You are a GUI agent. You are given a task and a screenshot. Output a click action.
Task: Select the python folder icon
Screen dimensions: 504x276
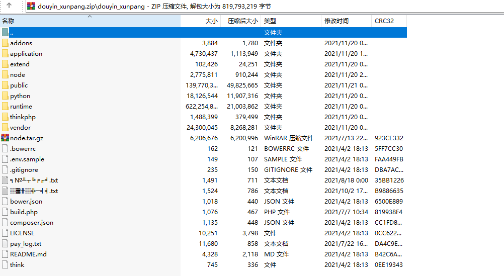pyautogui.click(x=5, y=96)
